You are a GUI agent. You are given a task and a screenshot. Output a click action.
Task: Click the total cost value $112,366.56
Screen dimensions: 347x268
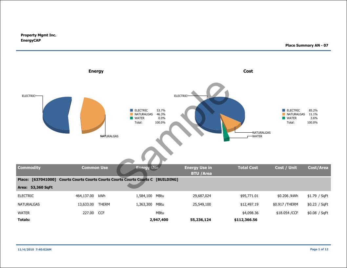pos(246,220)
